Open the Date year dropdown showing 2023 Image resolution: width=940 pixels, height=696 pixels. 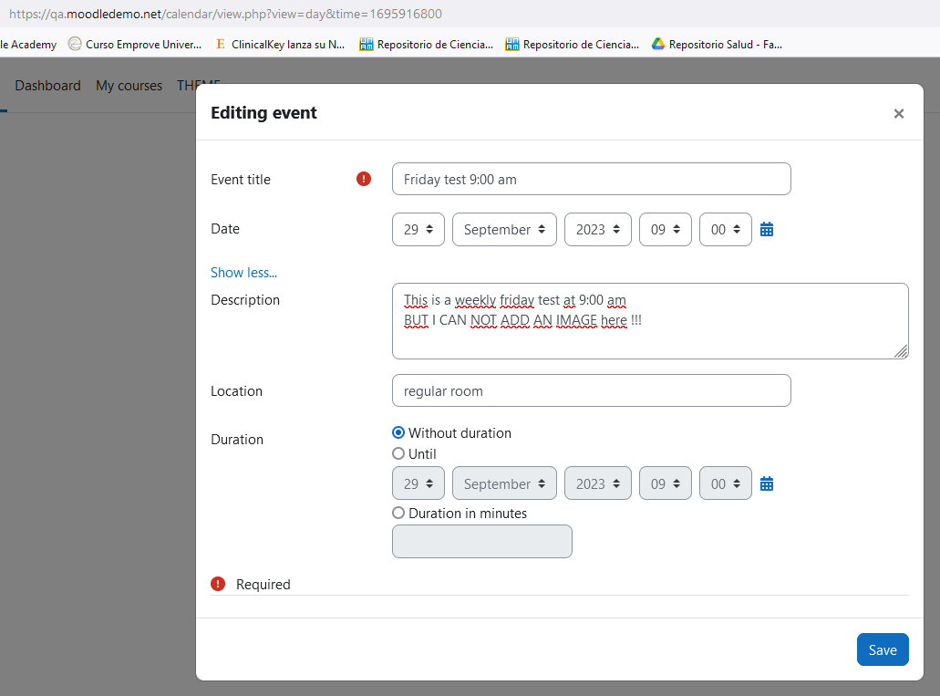click(598, 229)
